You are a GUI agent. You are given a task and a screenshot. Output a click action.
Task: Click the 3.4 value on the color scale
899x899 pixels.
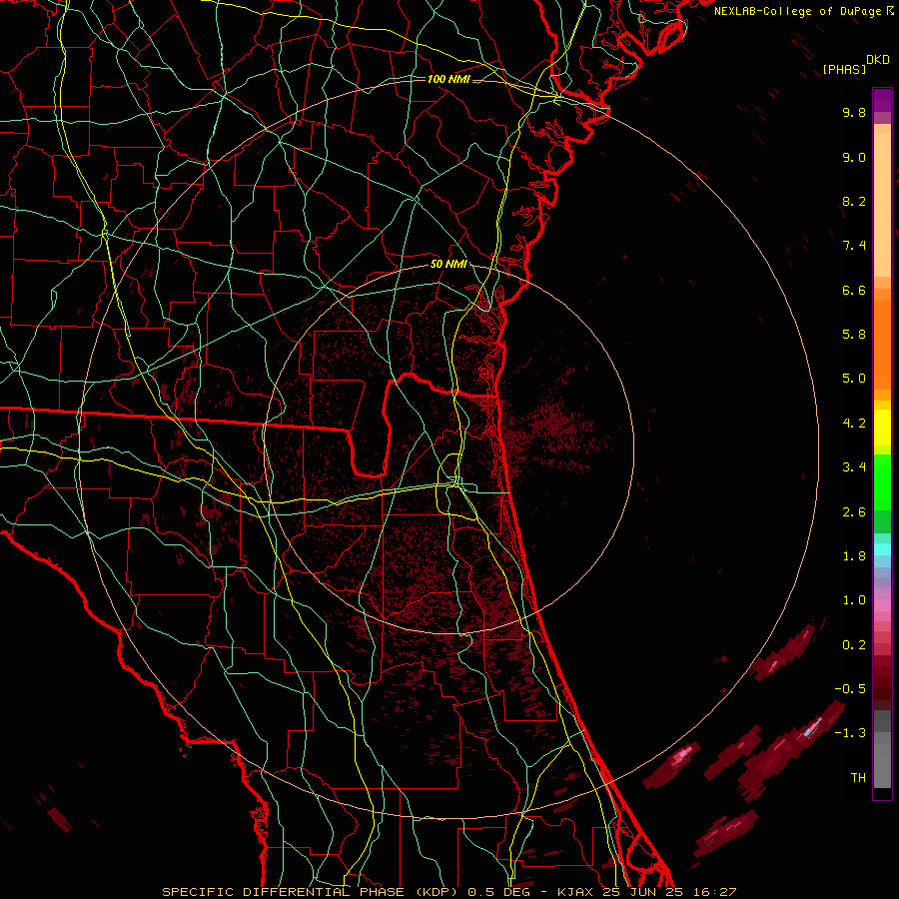[x=854, y=467]
